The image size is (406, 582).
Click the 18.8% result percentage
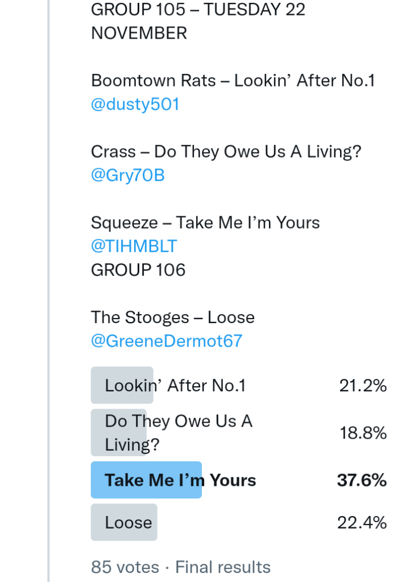363,433
